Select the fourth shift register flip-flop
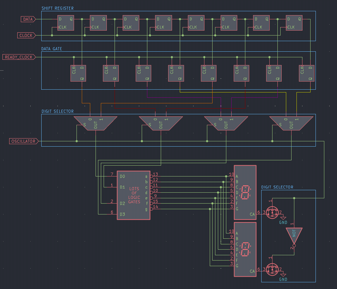 (164, 23)
